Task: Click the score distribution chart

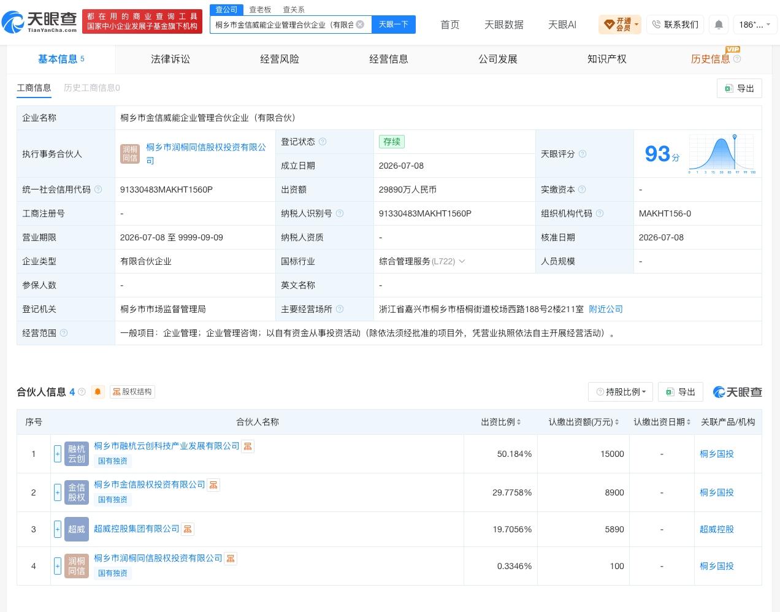Action: coord(722,154)
